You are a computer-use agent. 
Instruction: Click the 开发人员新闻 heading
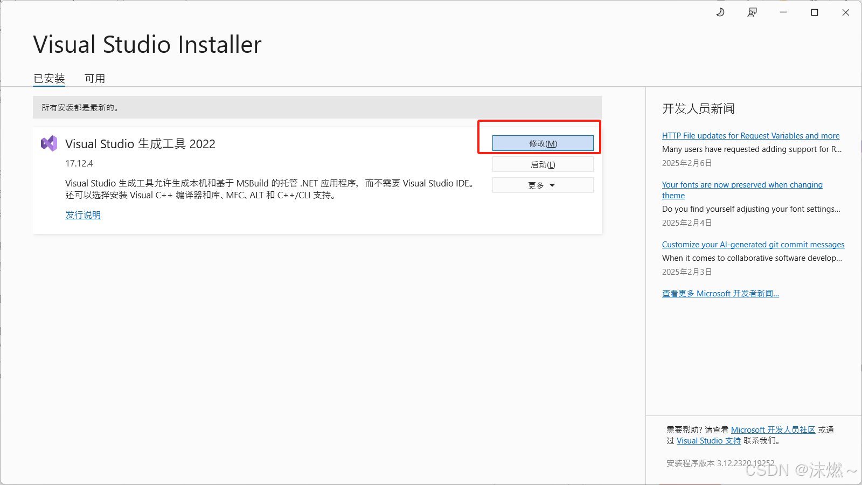[698, 109]
